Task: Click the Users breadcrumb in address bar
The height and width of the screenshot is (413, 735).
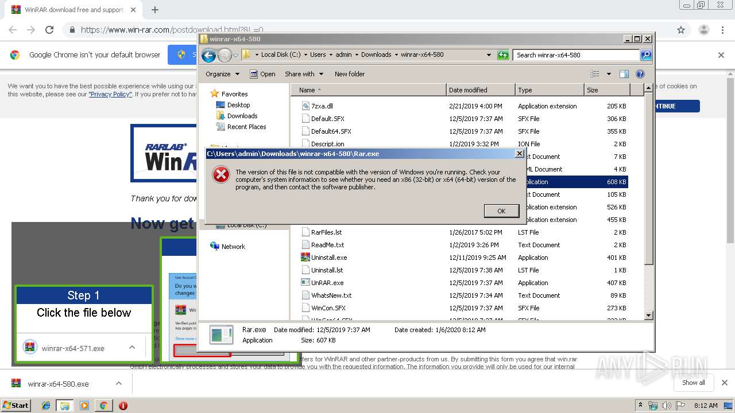Action: click(318, 55)
